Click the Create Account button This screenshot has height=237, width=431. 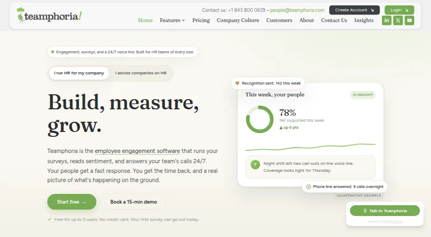[354, 10]
